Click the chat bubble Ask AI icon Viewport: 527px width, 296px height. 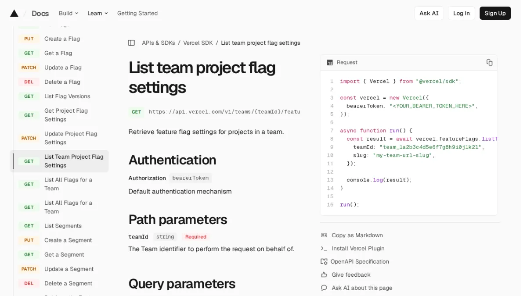(x=324, y=288)
